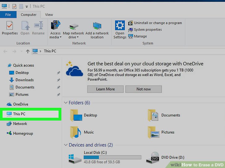
Task: Open Access media ribbon button
Action: click(x=55, y=30)
